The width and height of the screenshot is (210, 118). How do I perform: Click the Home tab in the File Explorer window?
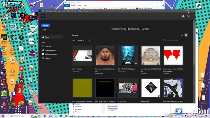click(x=73, y=6)
